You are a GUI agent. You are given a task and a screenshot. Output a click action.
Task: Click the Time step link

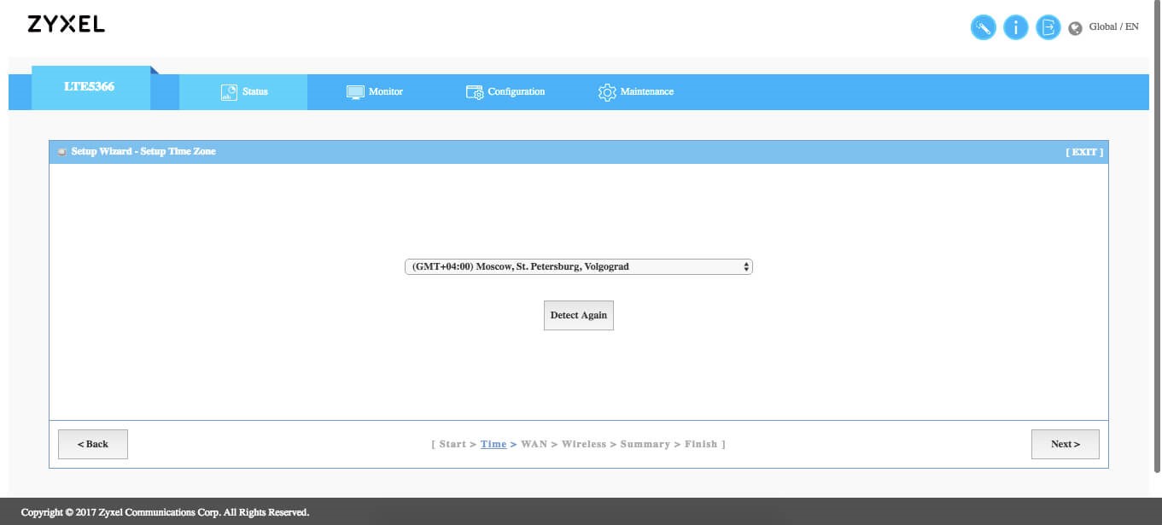pyautogui.click(x=493, y=444)
